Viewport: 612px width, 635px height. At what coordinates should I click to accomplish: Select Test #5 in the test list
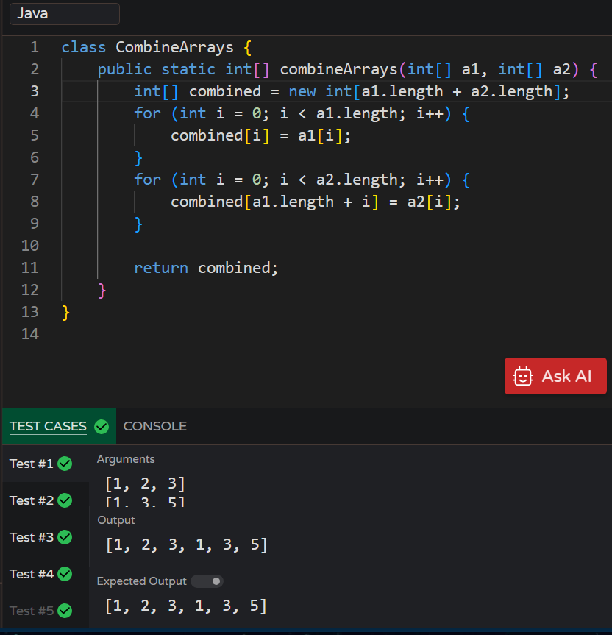click(31, 611)
